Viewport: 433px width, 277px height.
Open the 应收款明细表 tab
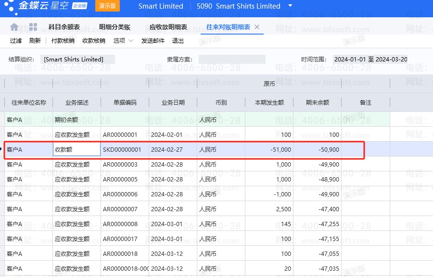pos(168,27)
